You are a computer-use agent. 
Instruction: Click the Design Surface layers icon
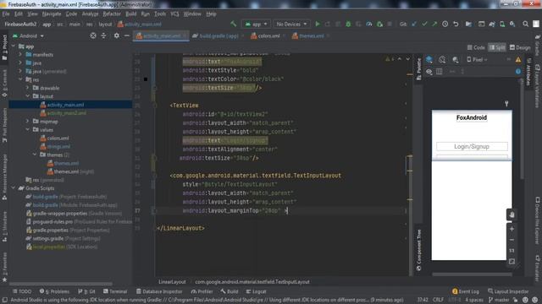click(429, 59)
